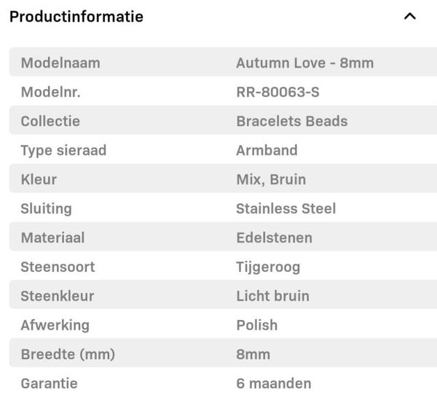Click the 6 maanden warranty value

click(x=273, y=383)
